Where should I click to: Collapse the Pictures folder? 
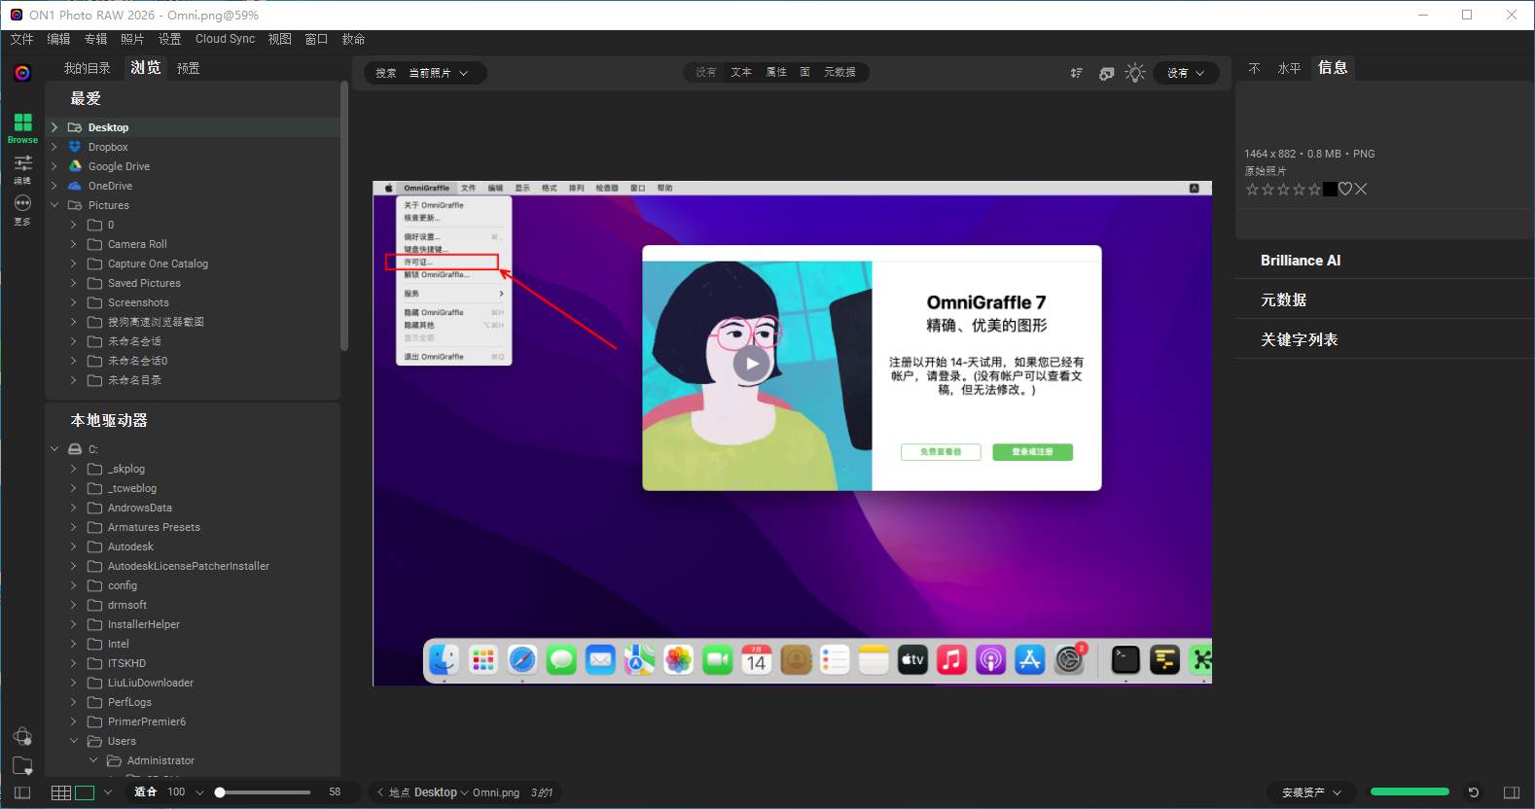(54, 205)
